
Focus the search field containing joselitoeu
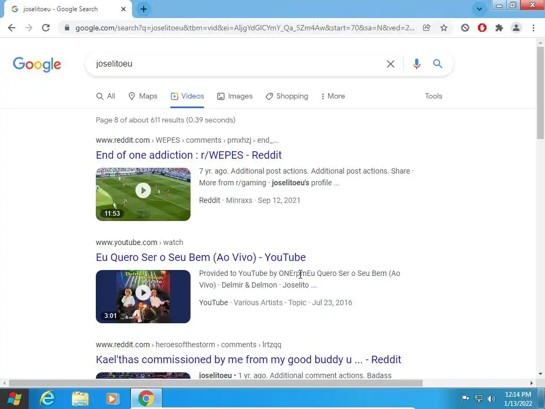click(236, 64)
